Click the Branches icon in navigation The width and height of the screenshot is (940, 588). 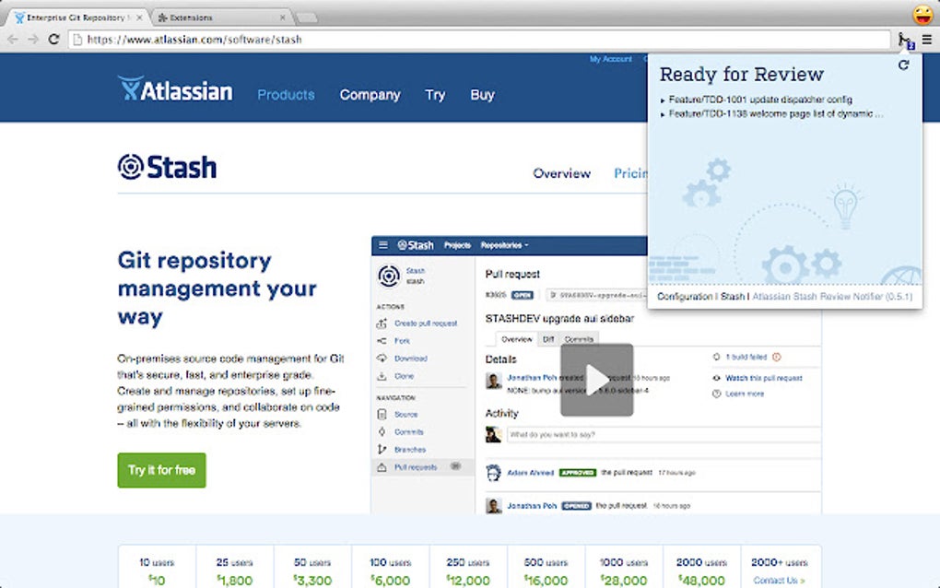pos(382,450)
